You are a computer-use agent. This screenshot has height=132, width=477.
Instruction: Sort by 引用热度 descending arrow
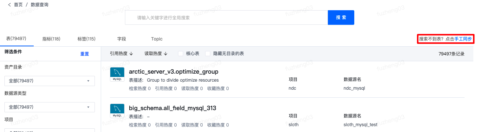pos(131,54)
